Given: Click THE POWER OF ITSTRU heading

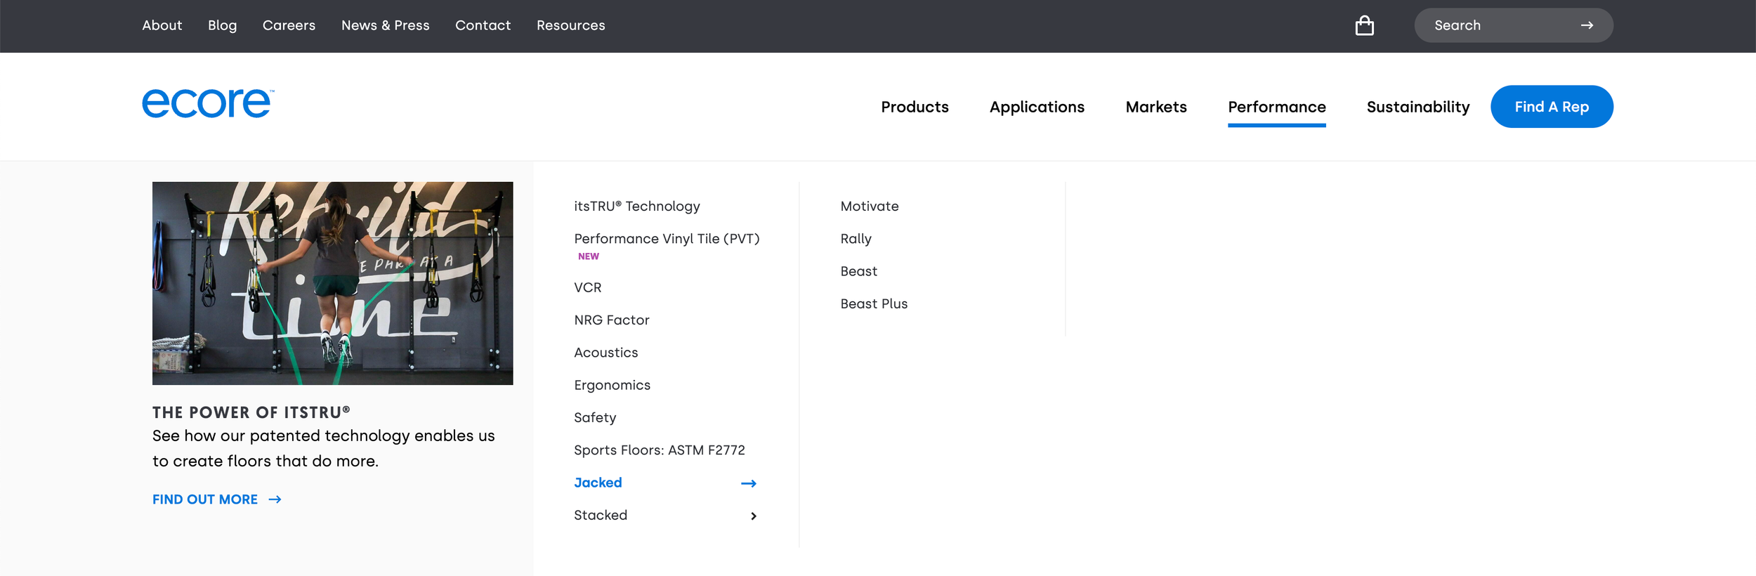Looking at the screenshot, I should tap(251, 412).
